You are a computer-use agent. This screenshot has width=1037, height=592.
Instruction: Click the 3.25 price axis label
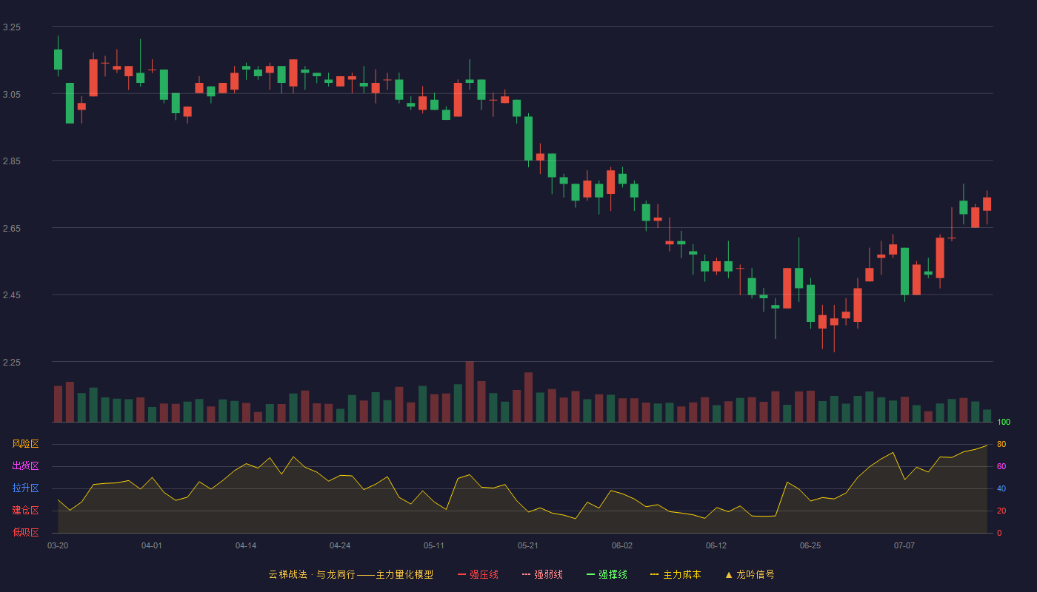(x=12, y=27)
